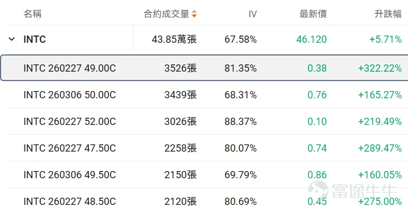This screenshot has height=211, width=408.
Task: Click price 0.38 cell
Action: (x=317, y=68)
